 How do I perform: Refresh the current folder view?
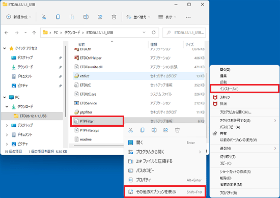[154, 33]
